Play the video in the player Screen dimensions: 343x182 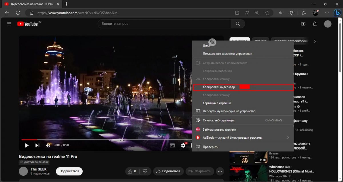tap(27, 145)
